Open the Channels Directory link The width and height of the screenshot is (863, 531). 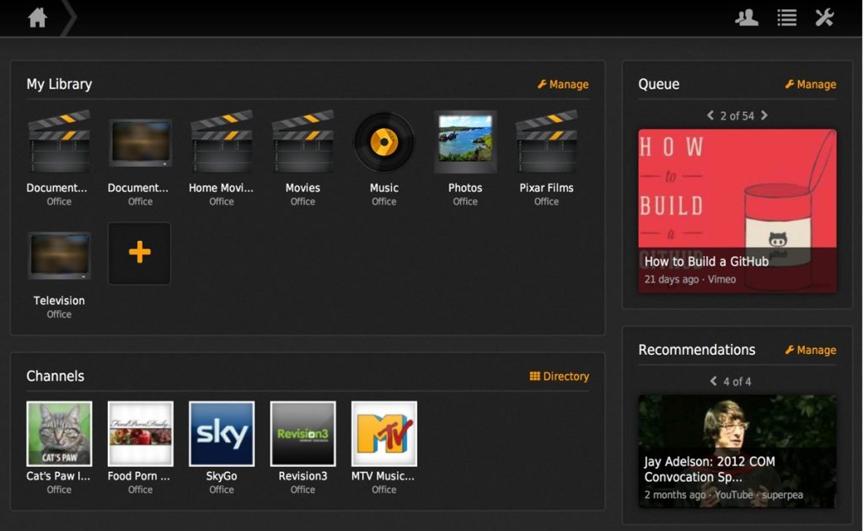click(x=560, y=376)
